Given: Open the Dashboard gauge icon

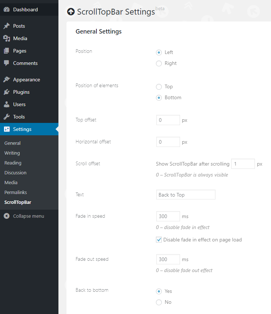Looking at the screenshot, I should (7, 9).
